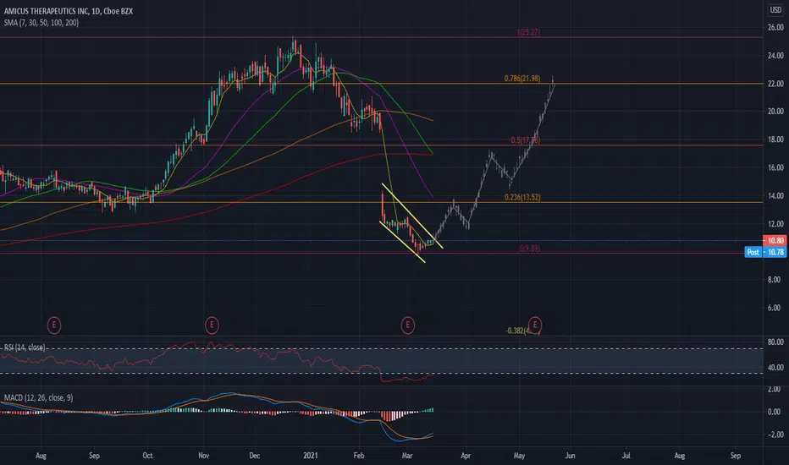The width and height of the screenshot is (789, 465).
Task: Select the SMA (7, 30, 50, 100, 200) legend
Action: pyautogui.click(x=41, y=23)
